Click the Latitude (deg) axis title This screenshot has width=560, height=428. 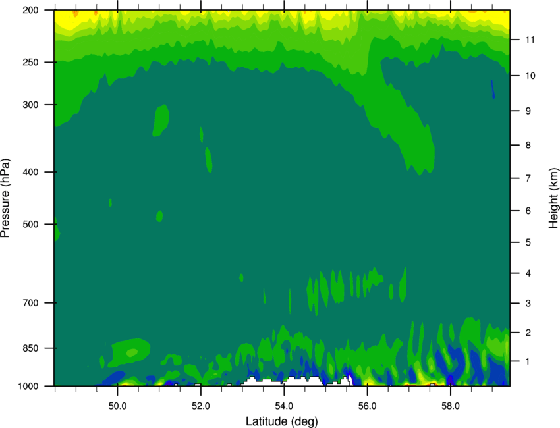tap(281, 421)
